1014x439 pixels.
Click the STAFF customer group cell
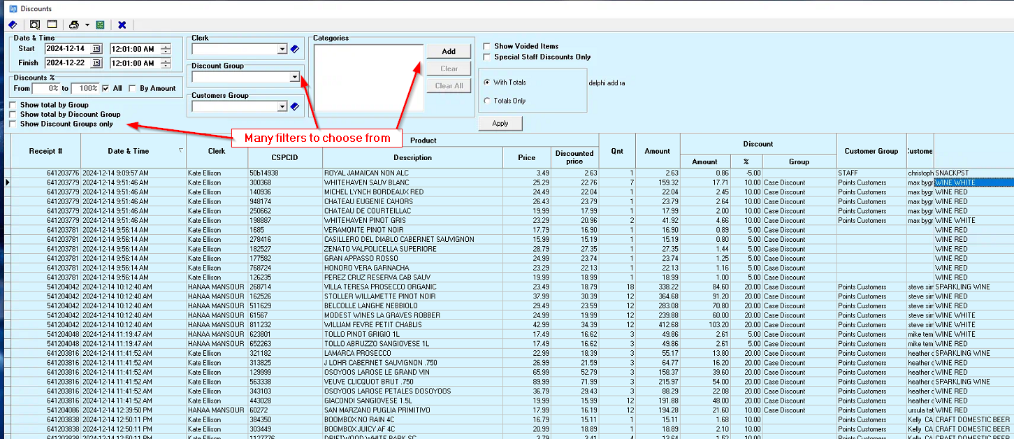[x=871, y=173]
